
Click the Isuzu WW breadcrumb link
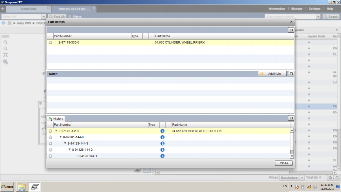click(24, 23)
